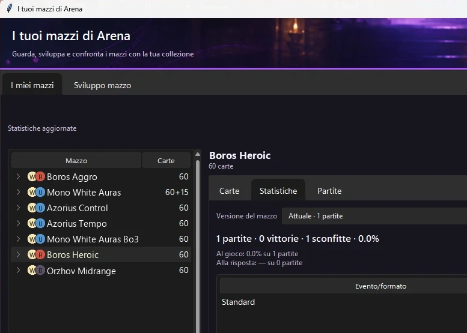
Task: Click the blue mana icon of Azorius Tempo
Action: [40, 223]
